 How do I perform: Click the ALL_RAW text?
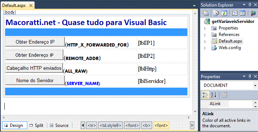75,71
